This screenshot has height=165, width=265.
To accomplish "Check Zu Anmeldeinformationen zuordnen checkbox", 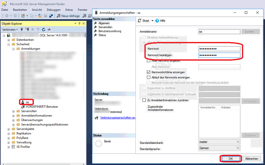I will [x=144, y=100].
